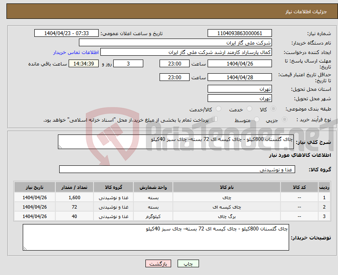Click the buyer organization field شرکت ملی گاز ایران
The image size is (338, 275).
[175, 43]
